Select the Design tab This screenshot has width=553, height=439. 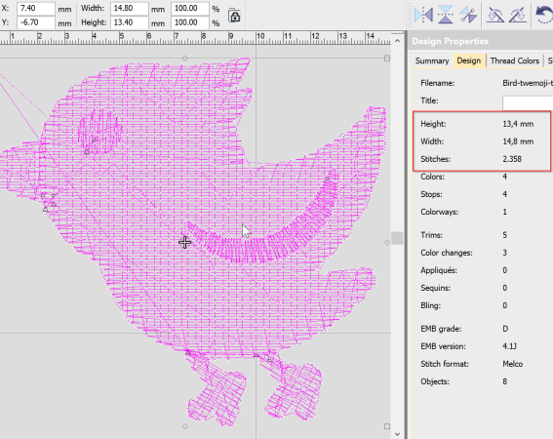coord(469,60)
